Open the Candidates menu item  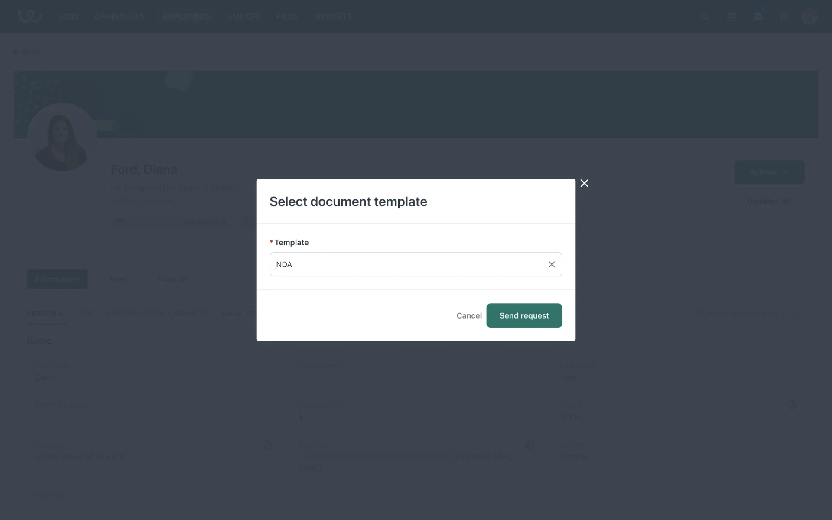[120, 16]
